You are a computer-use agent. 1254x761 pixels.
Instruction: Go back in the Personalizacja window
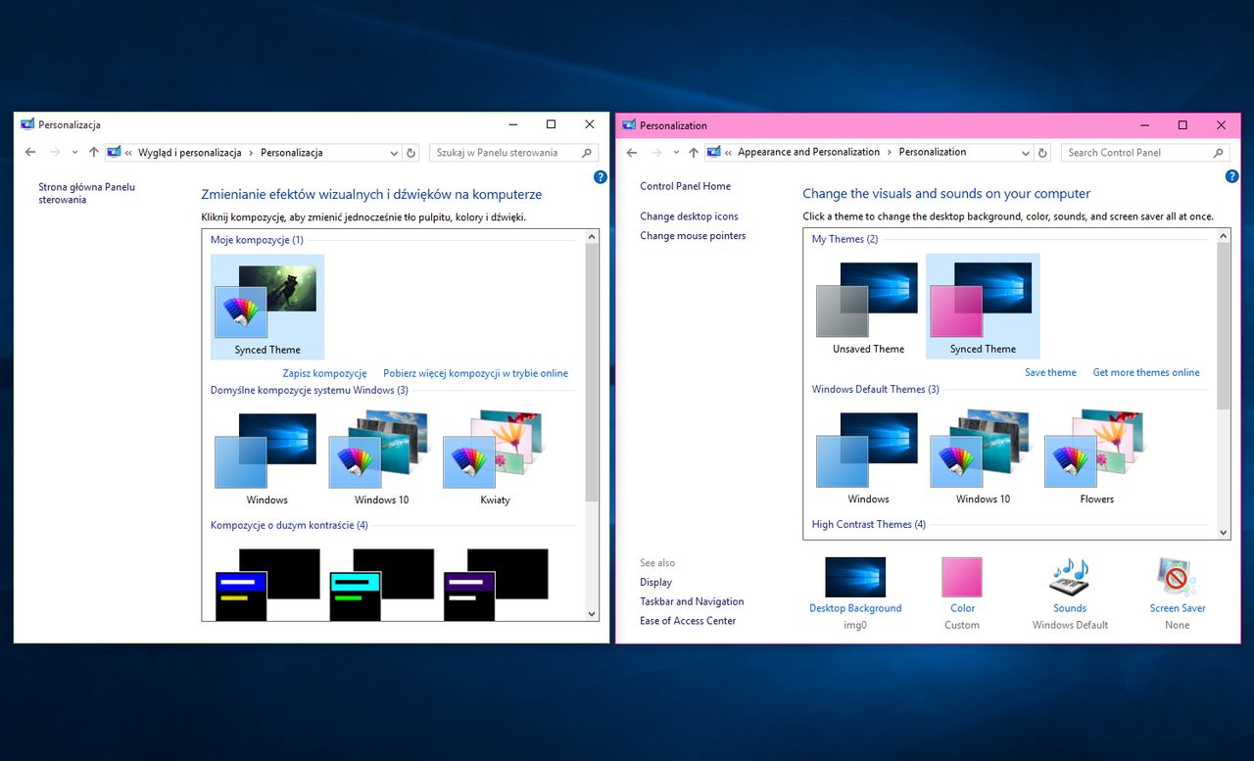click(x=30, y=153)
